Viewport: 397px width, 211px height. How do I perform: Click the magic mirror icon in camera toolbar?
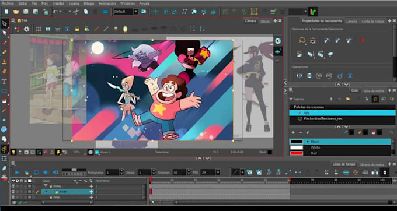click(125, 29)
